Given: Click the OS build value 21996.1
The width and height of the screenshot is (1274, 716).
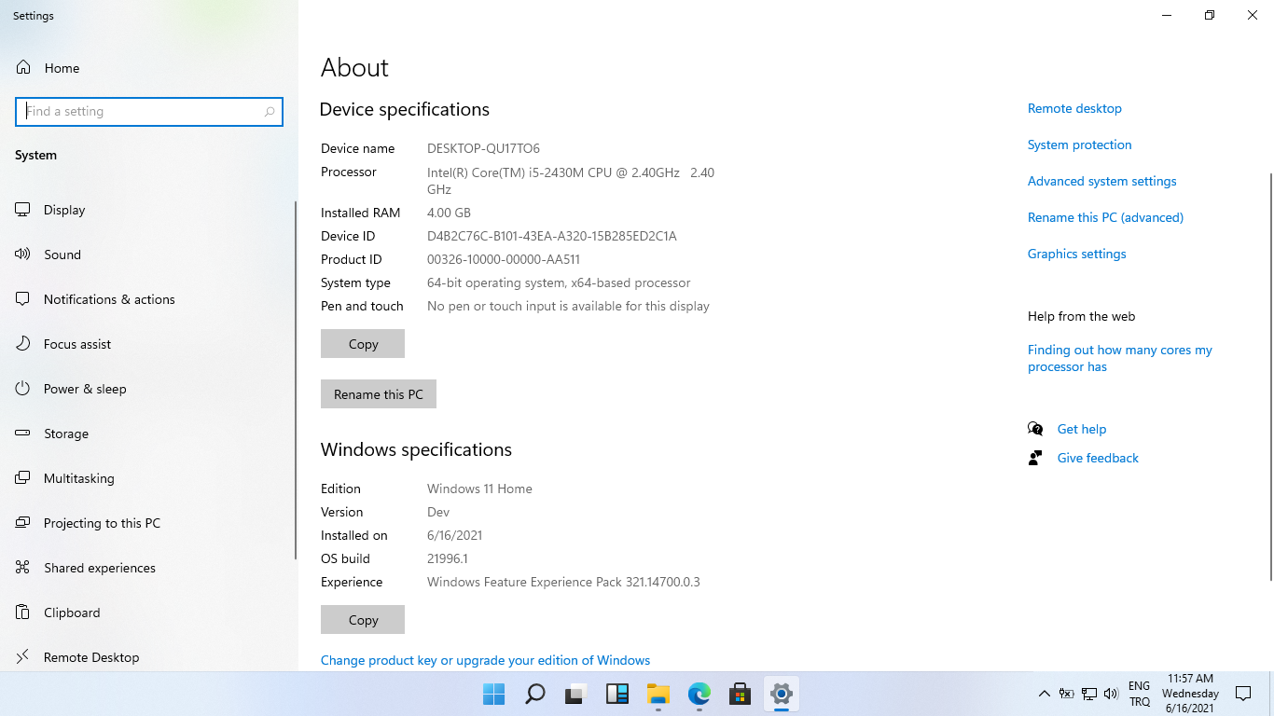Looking at the screenshot, I should tap(448, 558).
